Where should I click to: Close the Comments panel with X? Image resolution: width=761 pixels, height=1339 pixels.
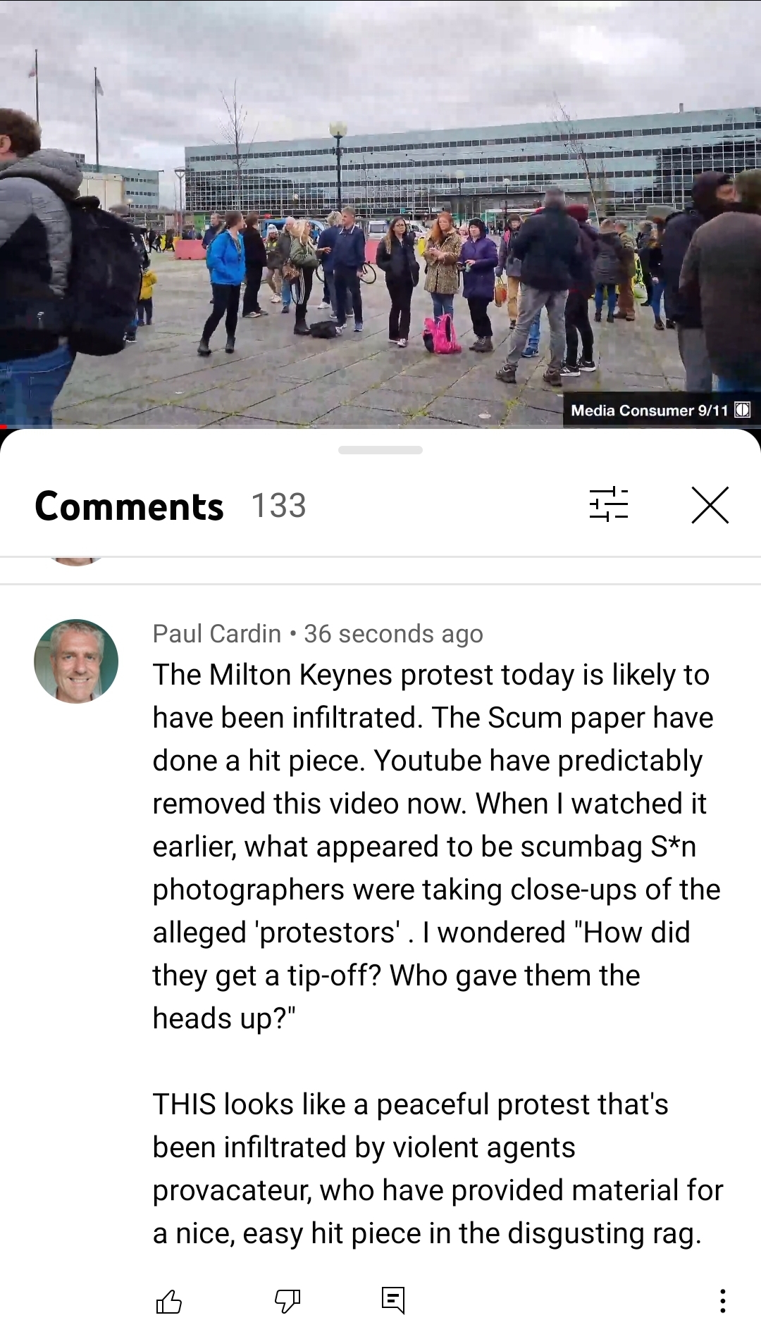pyautogui.click(x=710, y=505)
